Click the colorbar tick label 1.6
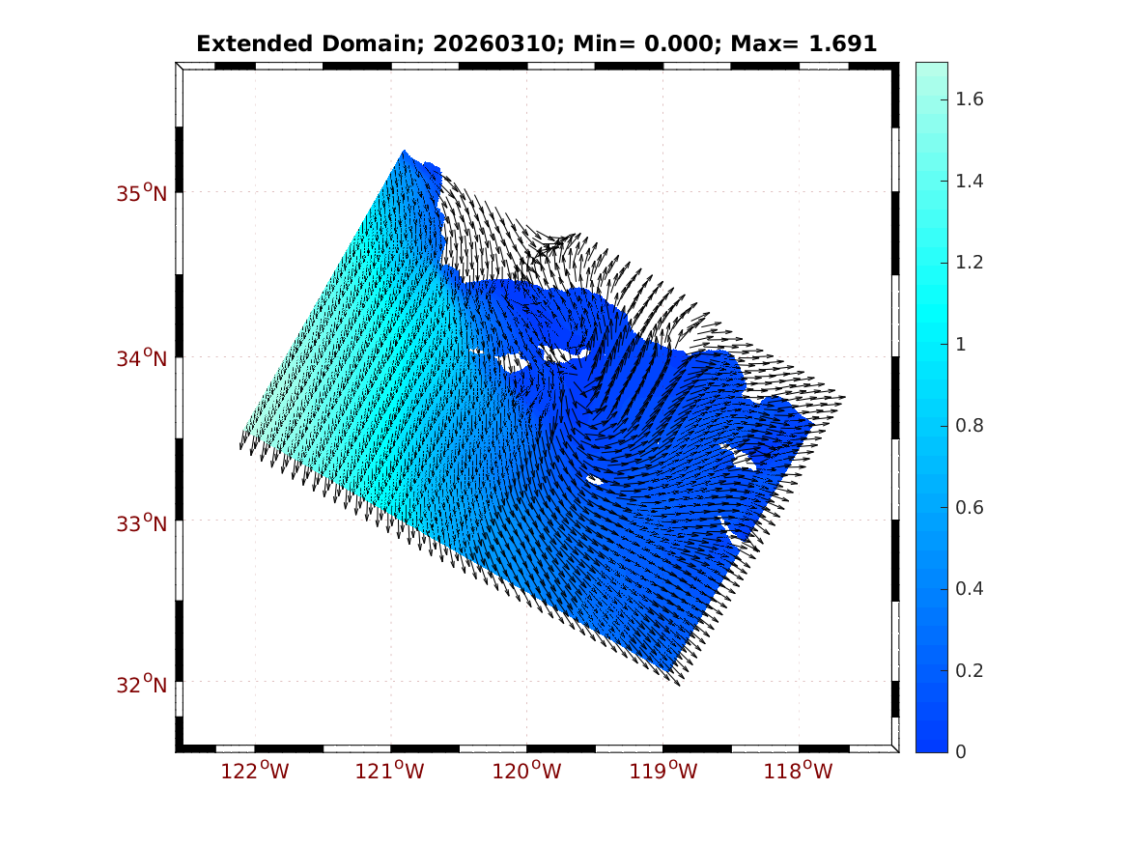The image size is (1127, 845). 972,99
